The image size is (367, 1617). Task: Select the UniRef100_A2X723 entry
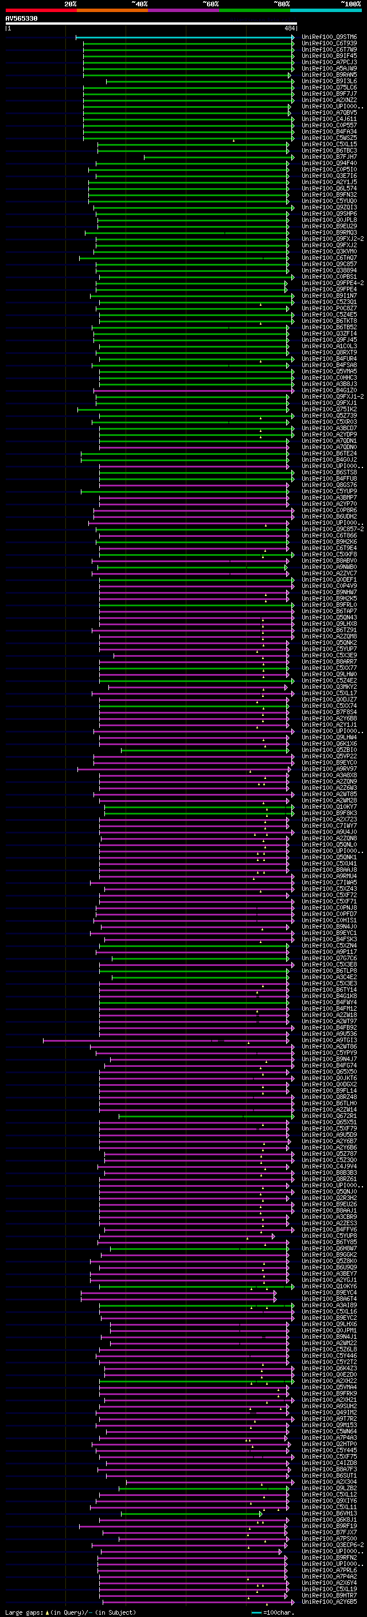point(329,819)
